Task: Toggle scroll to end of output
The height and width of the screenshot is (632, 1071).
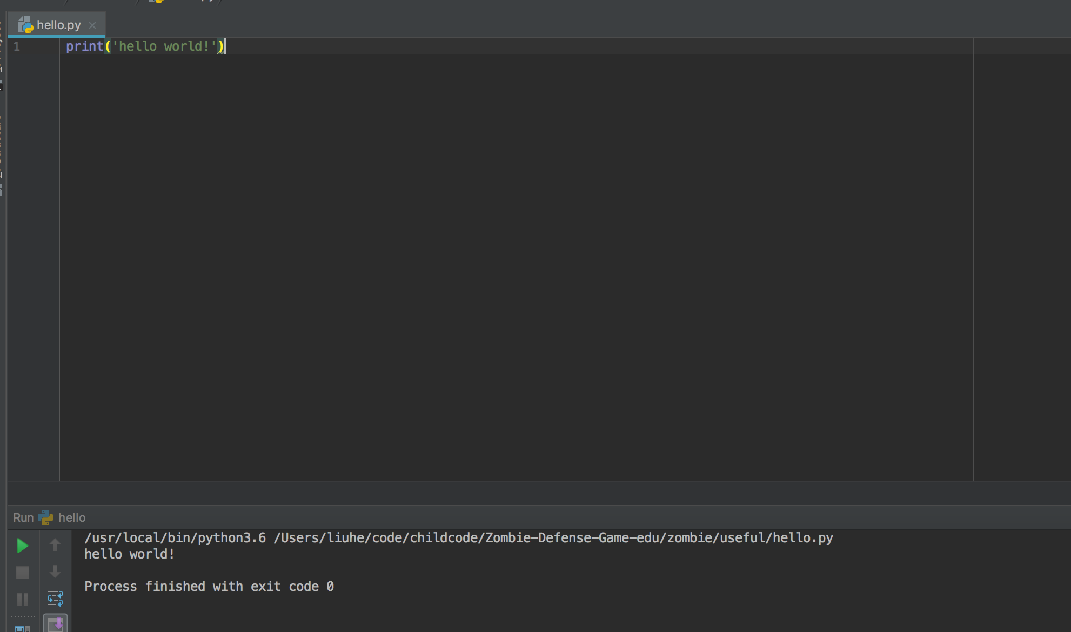Action: 55,624
